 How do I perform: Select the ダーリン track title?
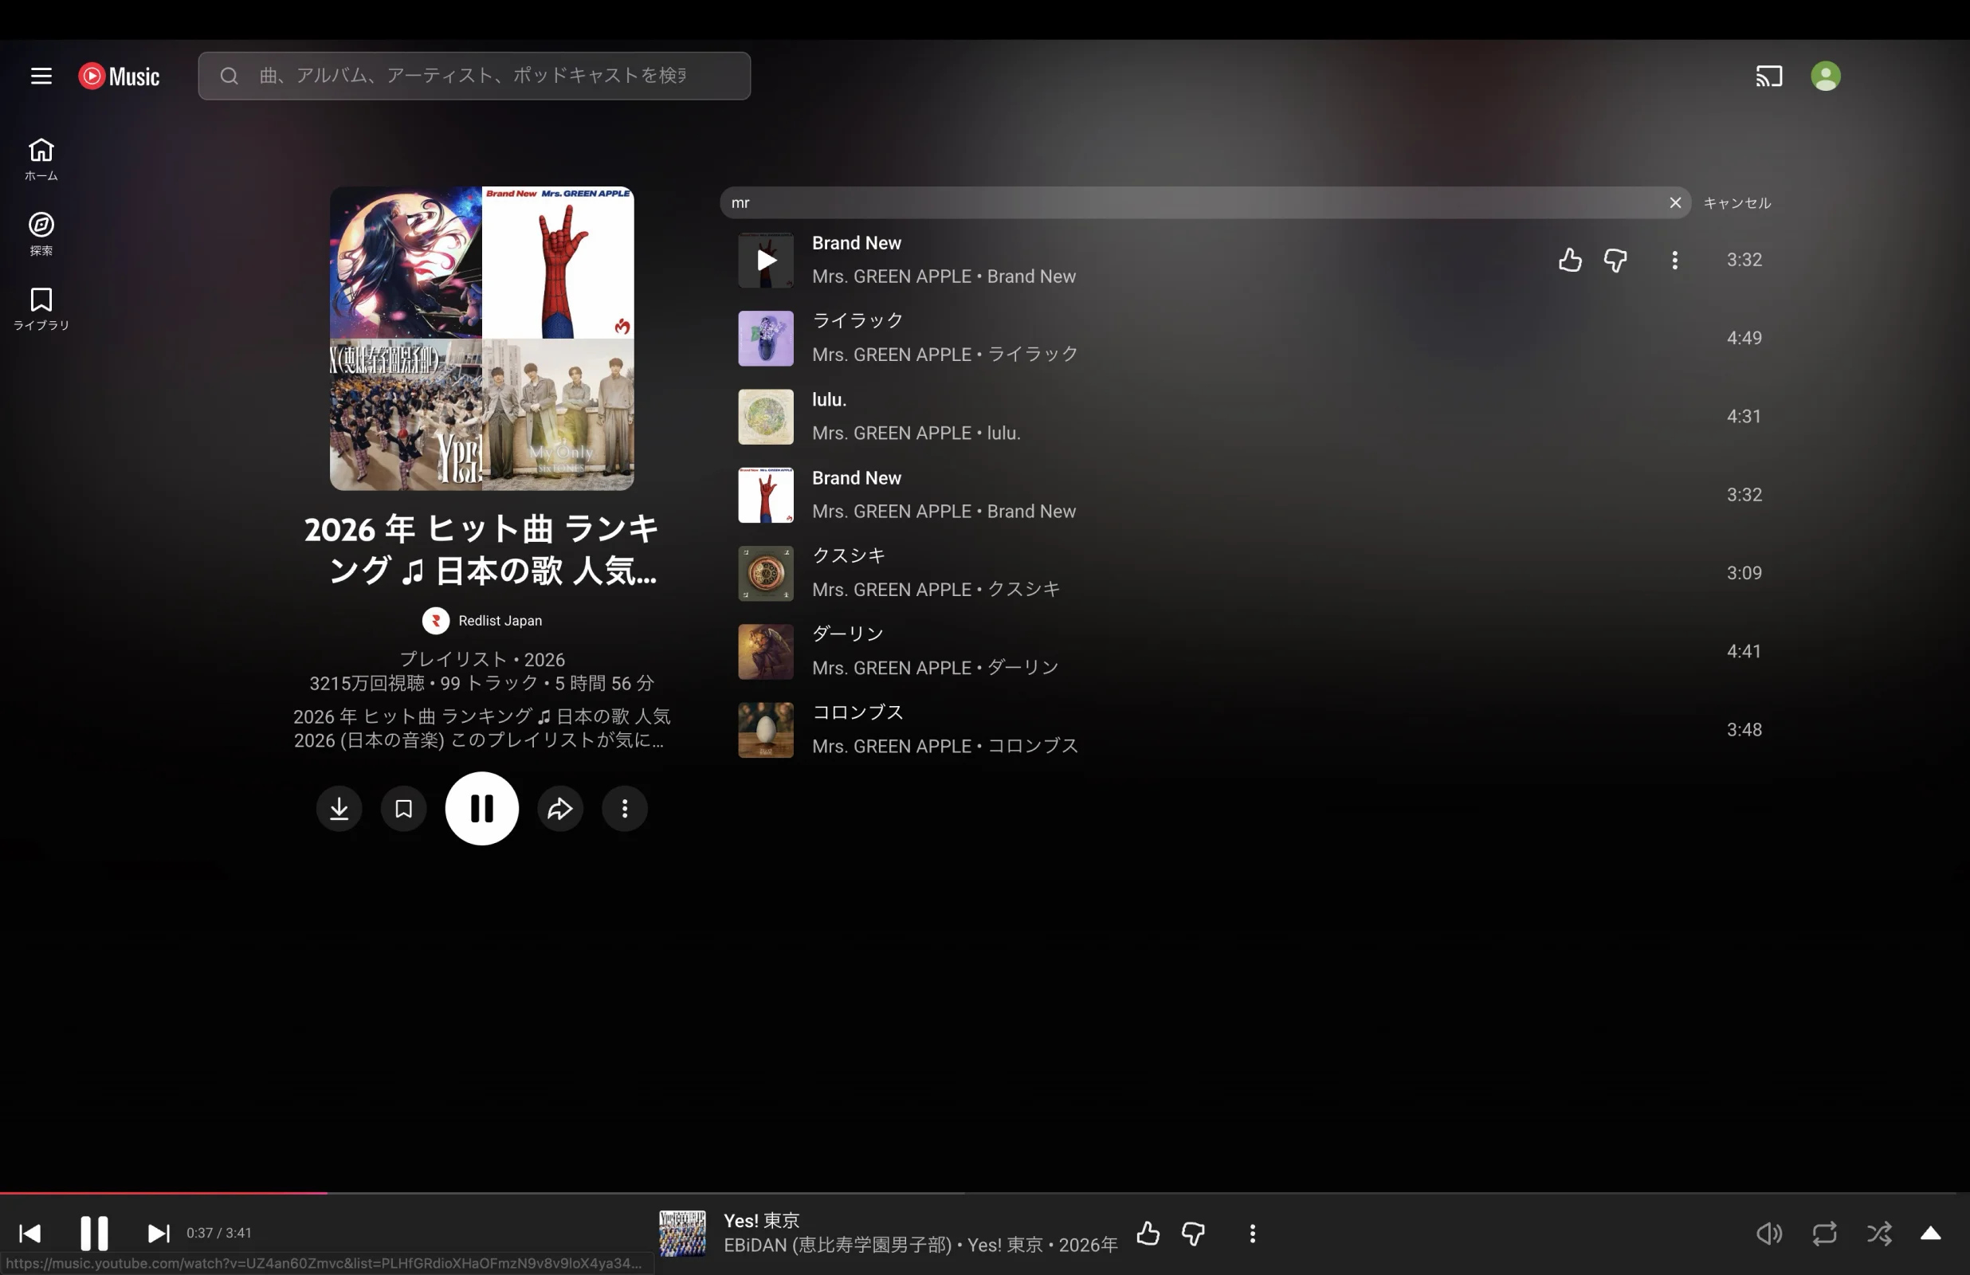pyautogui.click(x=849, y=634)
